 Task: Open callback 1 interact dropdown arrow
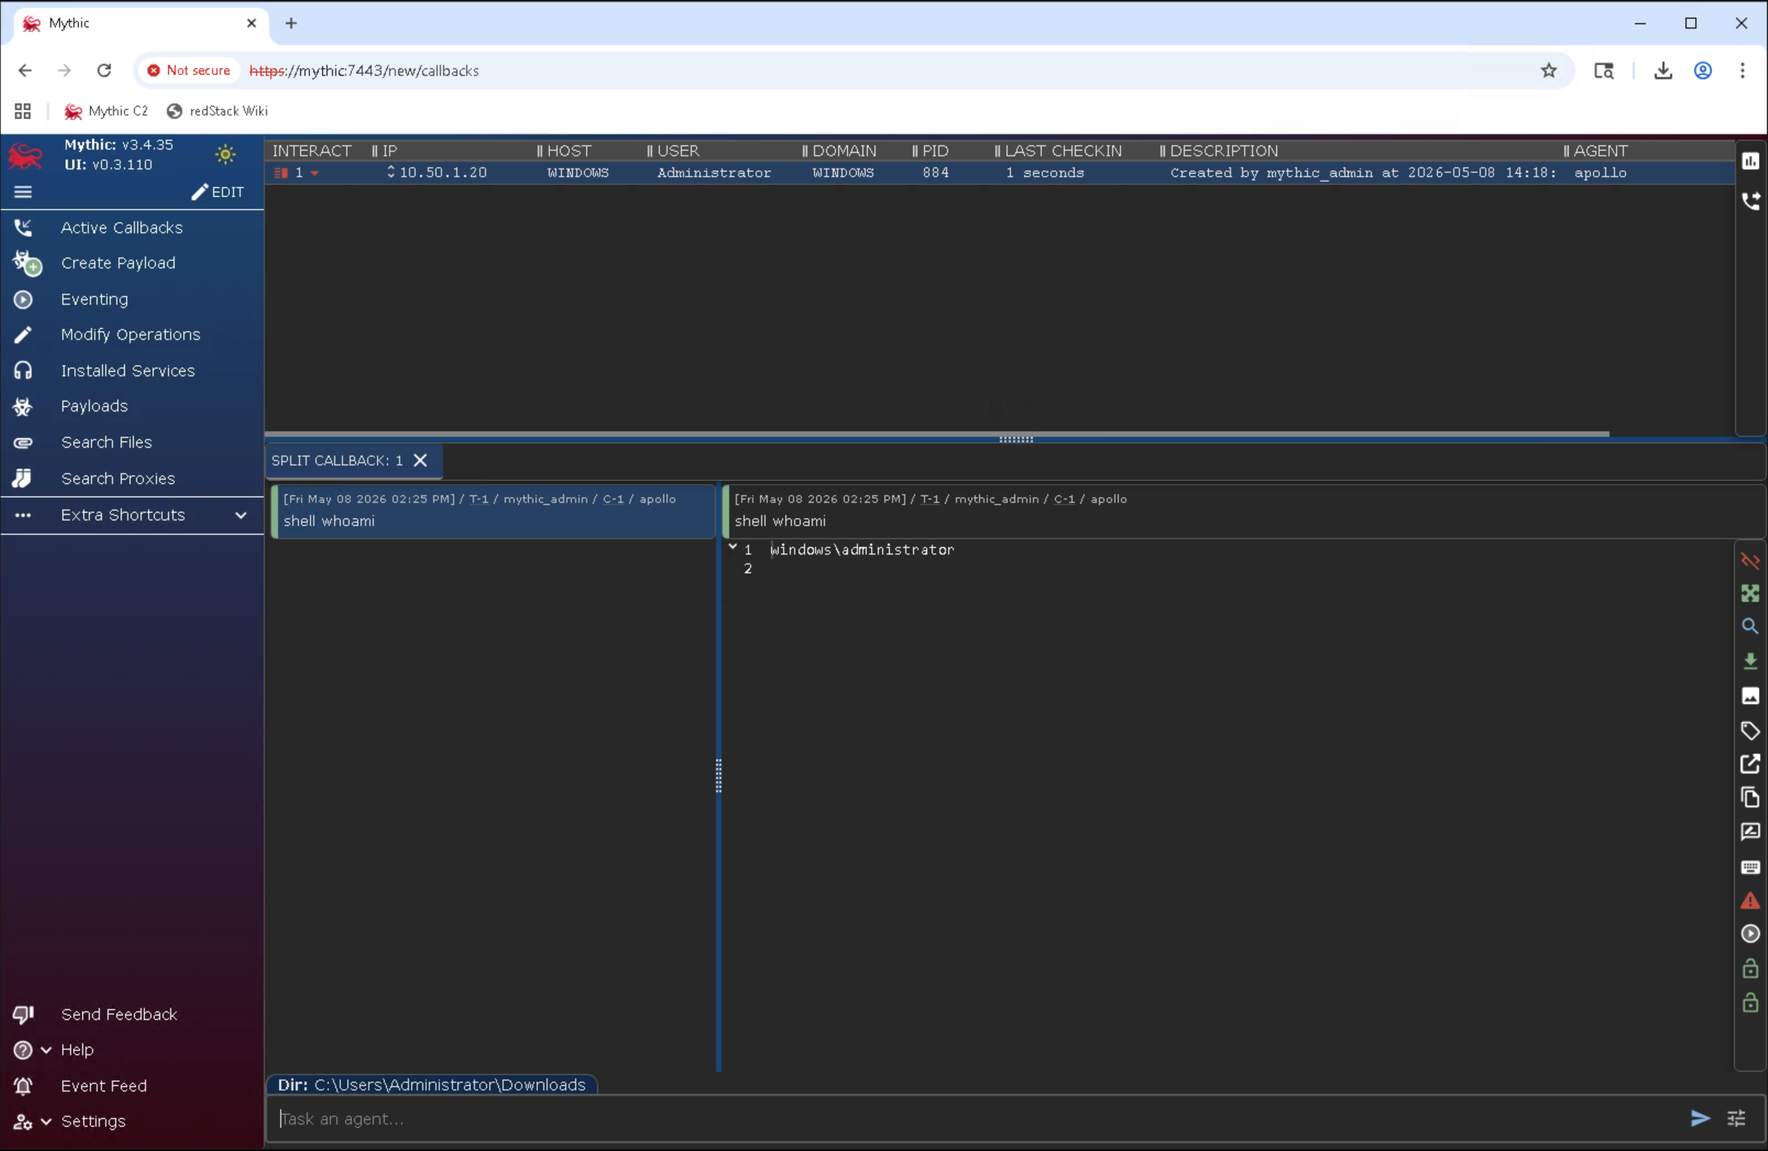(315, 173)
